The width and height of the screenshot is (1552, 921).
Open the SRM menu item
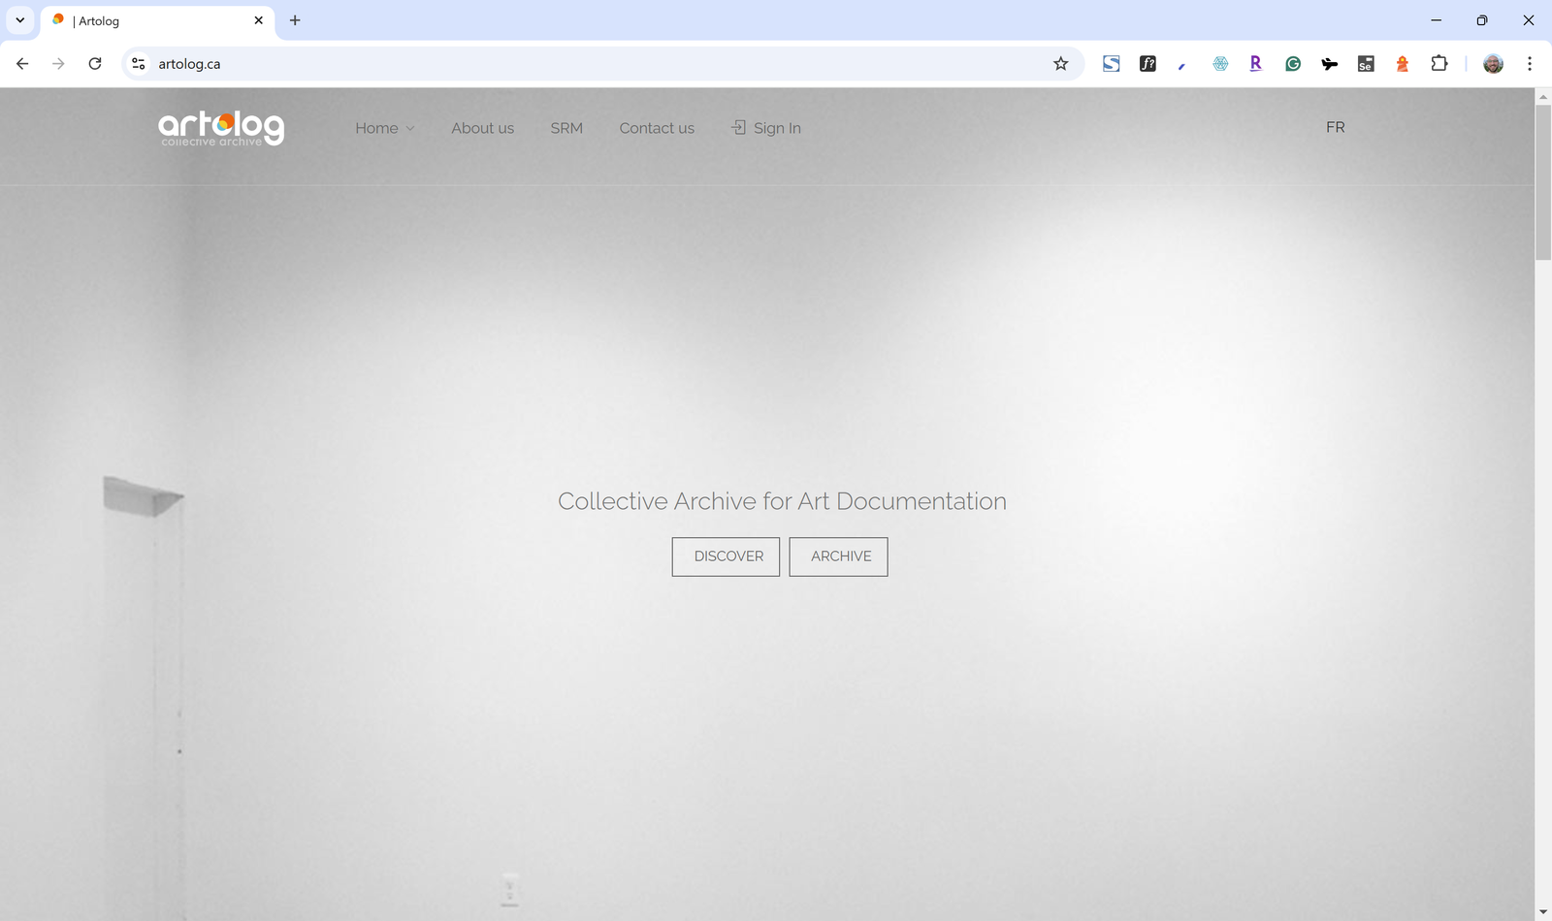point(566,128)
